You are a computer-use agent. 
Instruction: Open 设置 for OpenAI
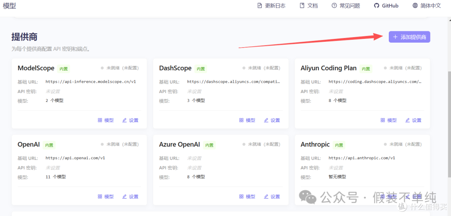pos(130,196)
